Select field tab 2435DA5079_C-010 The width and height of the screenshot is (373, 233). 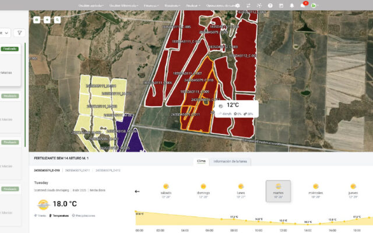click(x=47, y=171)
